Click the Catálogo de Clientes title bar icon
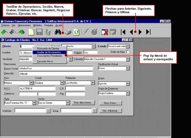The image size is (191, 138). pos(2,40)
